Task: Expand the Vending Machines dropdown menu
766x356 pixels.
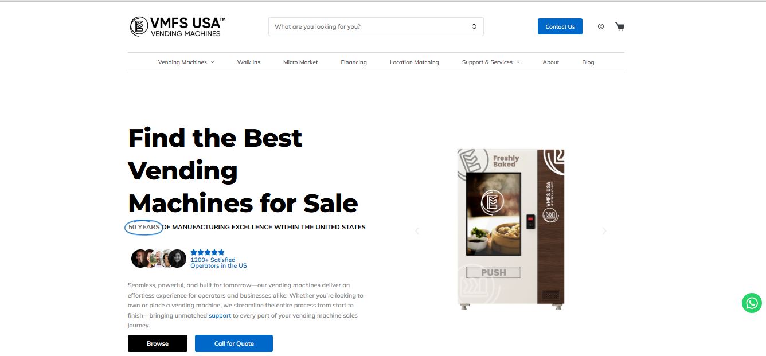Action: (x=186, y=62)
